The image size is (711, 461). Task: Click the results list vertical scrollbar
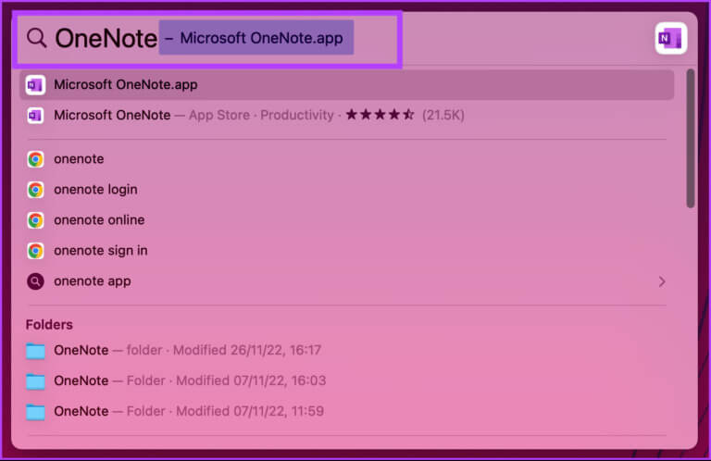point(690,138)
